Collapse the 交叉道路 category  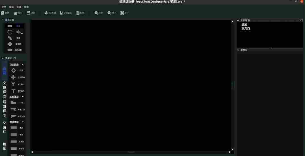pos(23,64)
